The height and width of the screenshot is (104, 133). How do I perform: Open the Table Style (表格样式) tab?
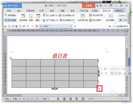[119, 11]
